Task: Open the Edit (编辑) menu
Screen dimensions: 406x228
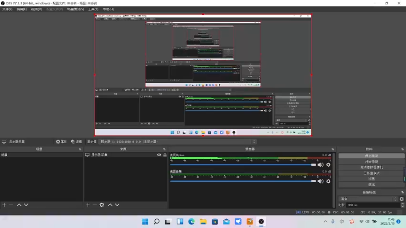Action: click(21, 9)
